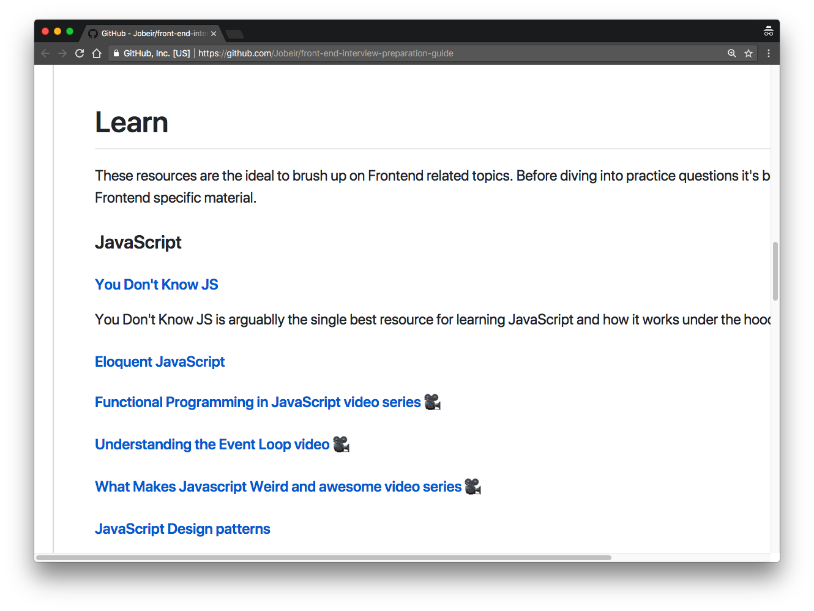This screenshot has width=814, height=611.
Task: Open Understanding the Event Loop video link
Action: coord(212,444)
